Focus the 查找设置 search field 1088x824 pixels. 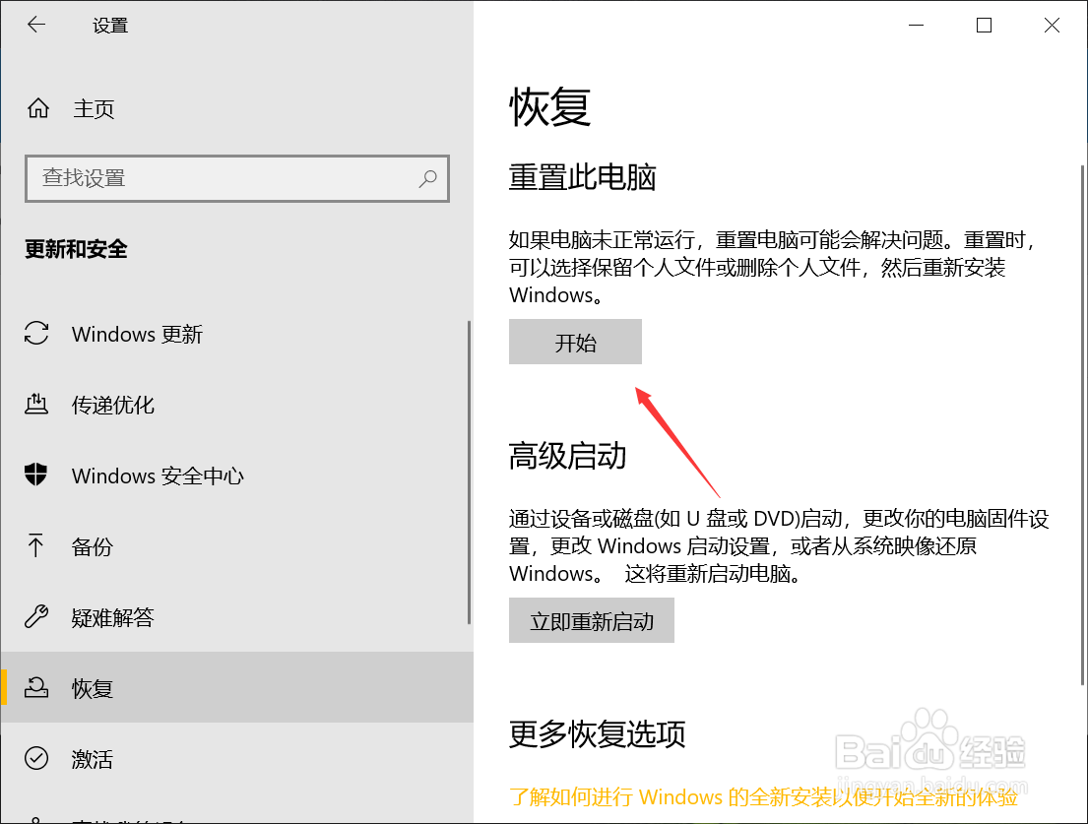237,178
